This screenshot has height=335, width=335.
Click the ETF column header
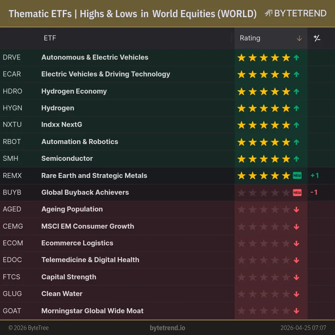(x=50, y=38)
